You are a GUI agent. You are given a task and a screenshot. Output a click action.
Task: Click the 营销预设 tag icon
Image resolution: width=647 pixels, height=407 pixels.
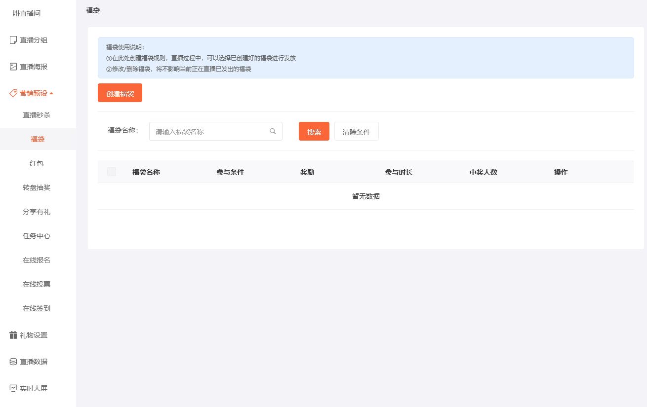coord(13,93)
